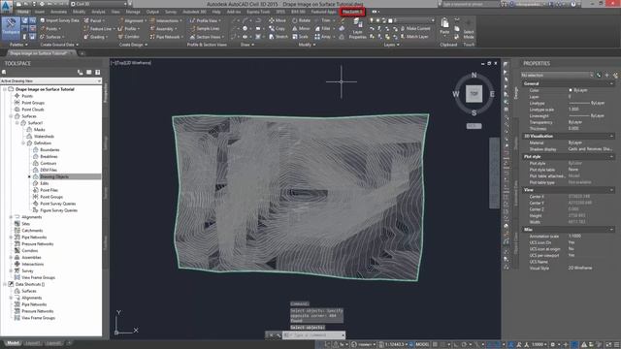Switch to the Help ribbon tab
This screenshot has height=349, width=621.
(216, 12)
